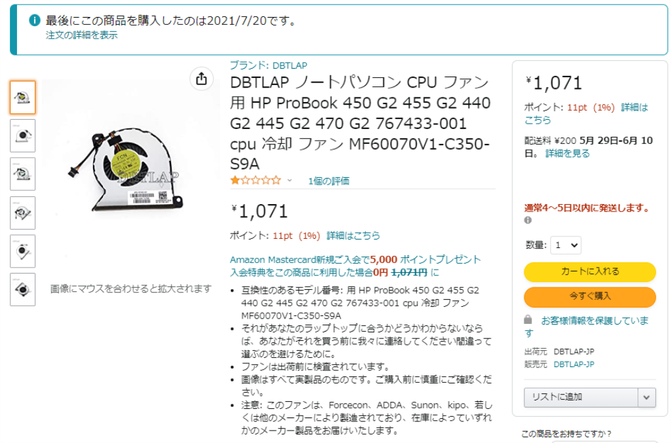
Task: Click the padlock icon near customer protection
Action: tap(528, 319)
